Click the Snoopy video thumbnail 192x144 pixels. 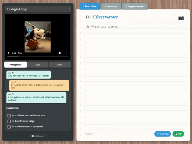coord(38,37)
